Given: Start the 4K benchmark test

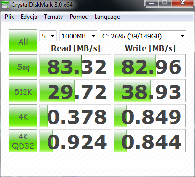Looking at the screenshot, I should click(23, 116).
